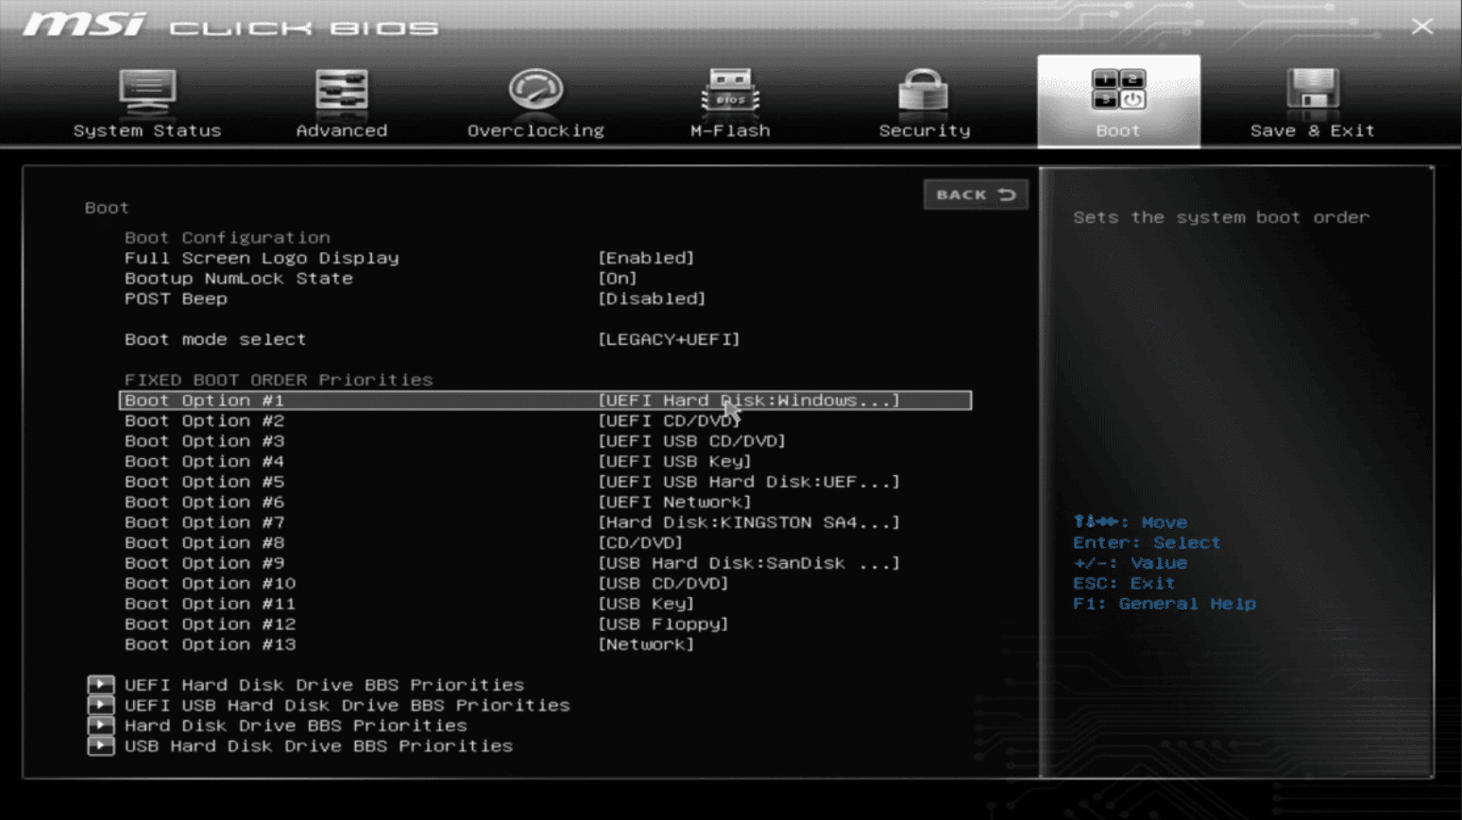Open Boot Option #2 [UEFI CD/DVD] value
This screenshot has height=820, width=1462.
669,420
